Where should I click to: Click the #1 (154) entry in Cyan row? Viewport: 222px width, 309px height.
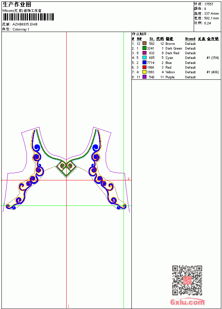coord(213,58)
